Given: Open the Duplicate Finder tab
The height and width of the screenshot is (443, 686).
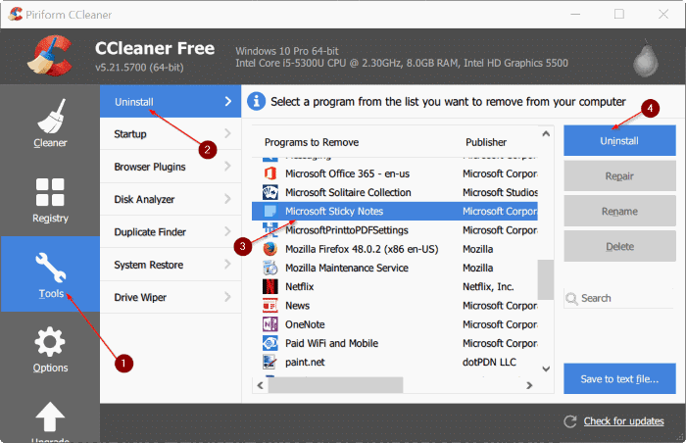Looking at the screenshot, I should [x=171, y=232].
